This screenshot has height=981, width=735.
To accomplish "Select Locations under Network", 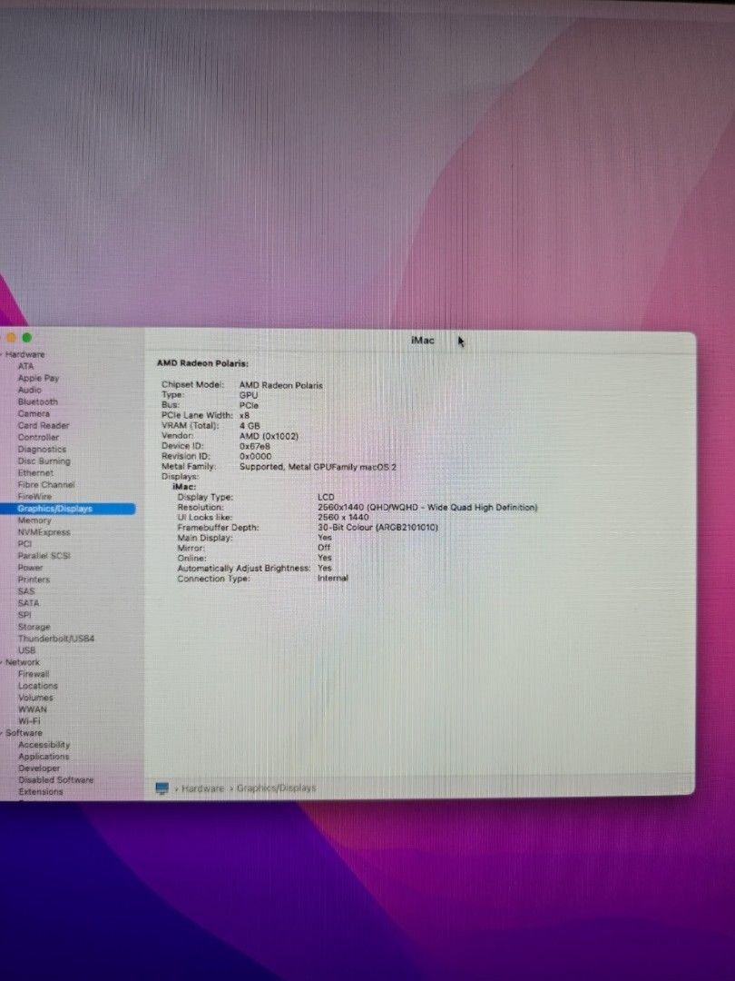I will coord(38,686).
